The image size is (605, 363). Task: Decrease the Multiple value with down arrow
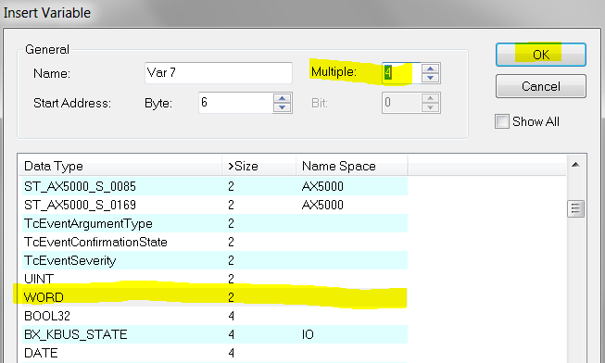[x=430, y=78]
